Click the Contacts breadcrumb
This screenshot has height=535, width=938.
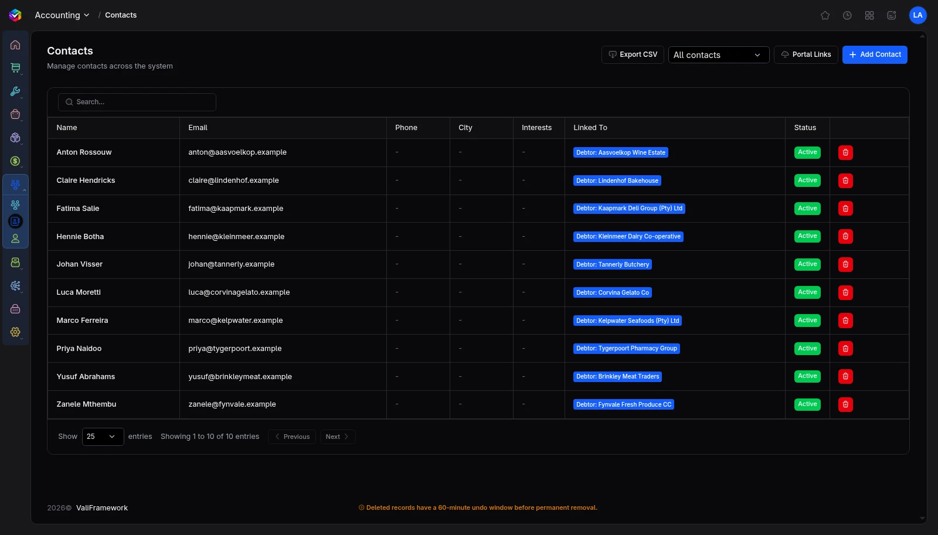121,15
